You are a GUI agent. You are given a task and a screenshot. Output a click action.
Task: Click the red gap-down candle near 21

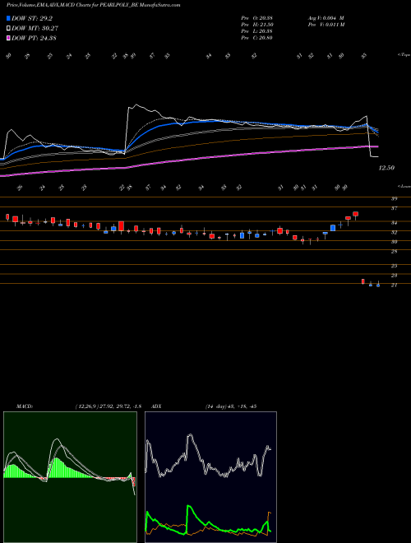click(363, 281)
